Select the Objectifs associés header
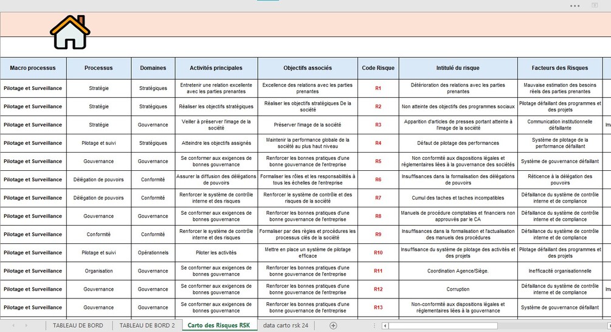Viewport: 611px width, 332px height. pyautogui.click(x=308, y=68)
